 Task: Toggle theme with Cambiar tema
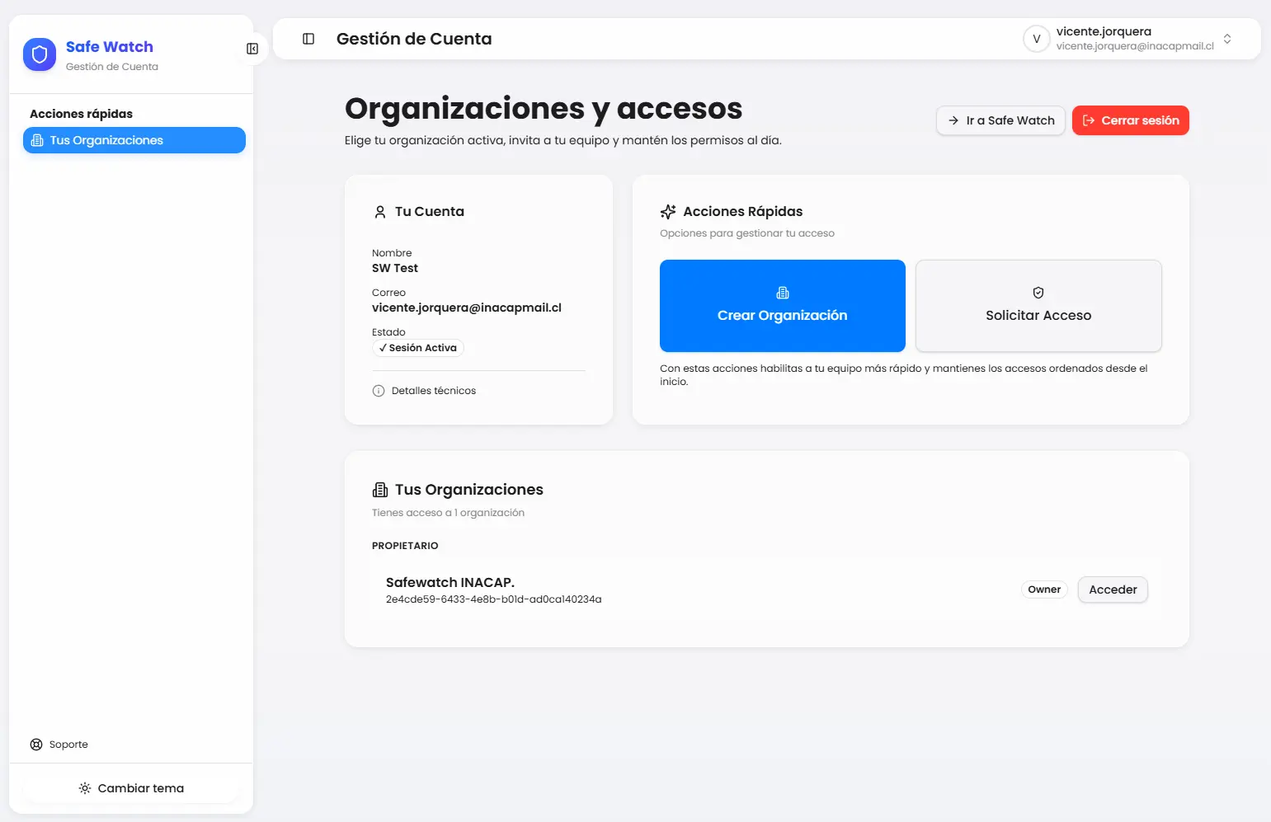click(x=131, y=788)
